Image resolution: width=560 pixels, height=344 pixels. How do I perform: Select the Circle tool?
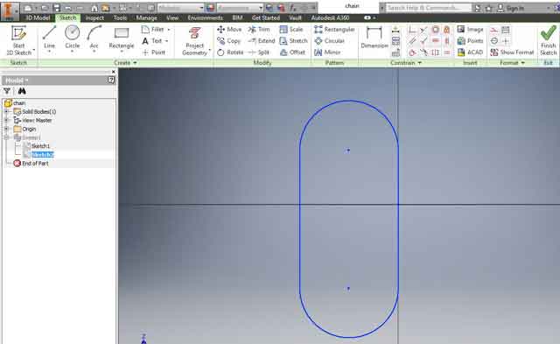[72, 39]
